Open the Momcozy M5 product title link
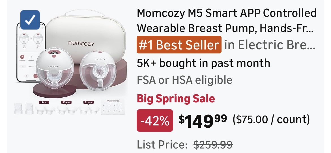The width and height of the screenshot is (331, 153). pos(226,20)
